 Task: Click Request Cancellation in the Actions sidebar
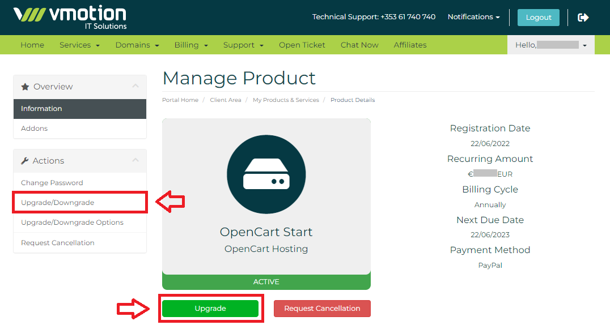(x=80, y=243)
